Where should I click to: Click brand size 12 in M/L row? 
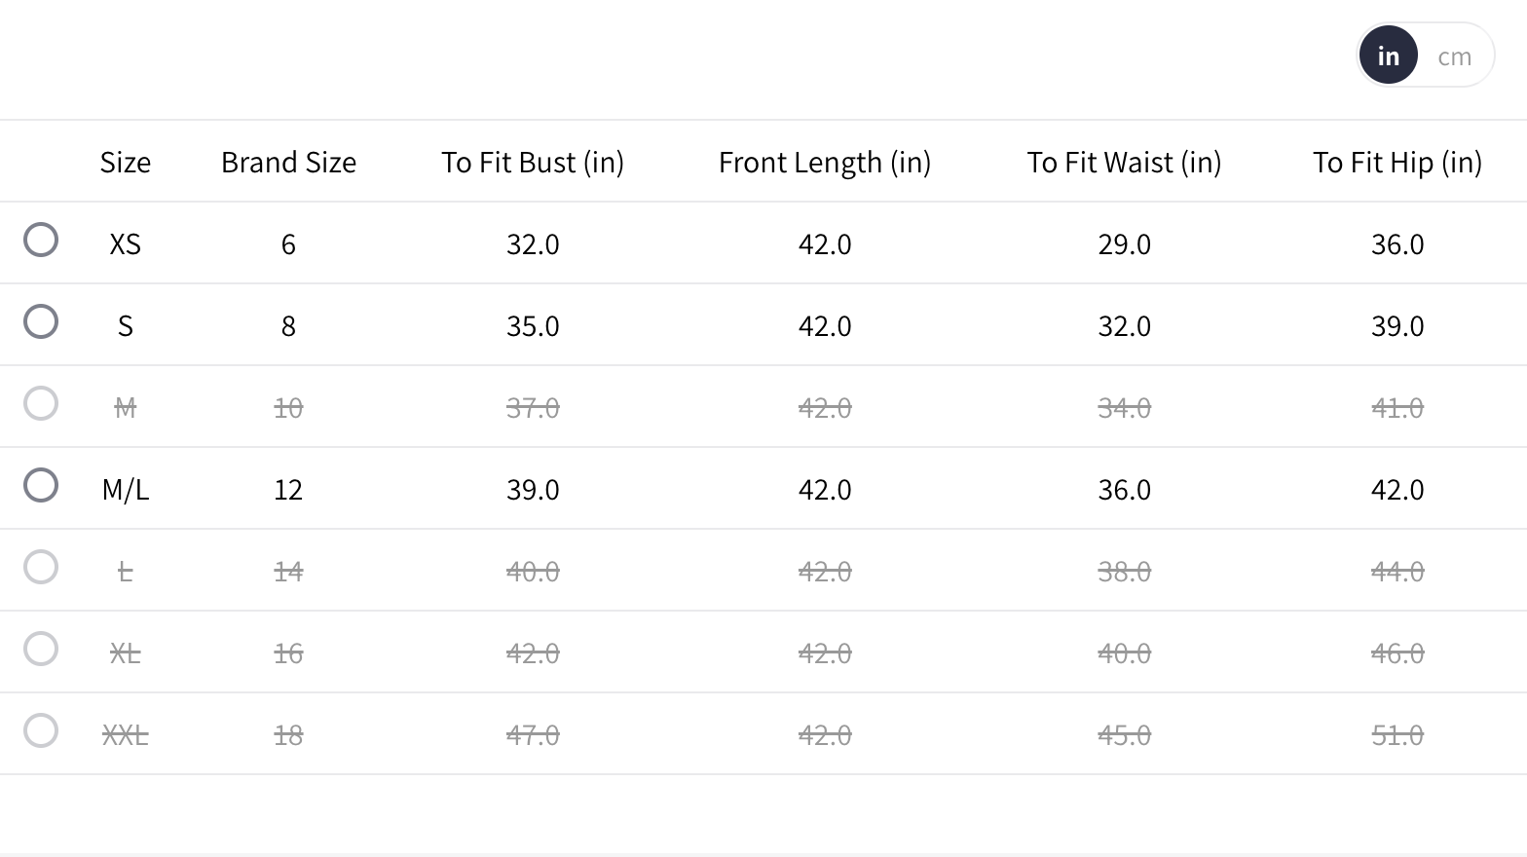click(x=288, y=490)
